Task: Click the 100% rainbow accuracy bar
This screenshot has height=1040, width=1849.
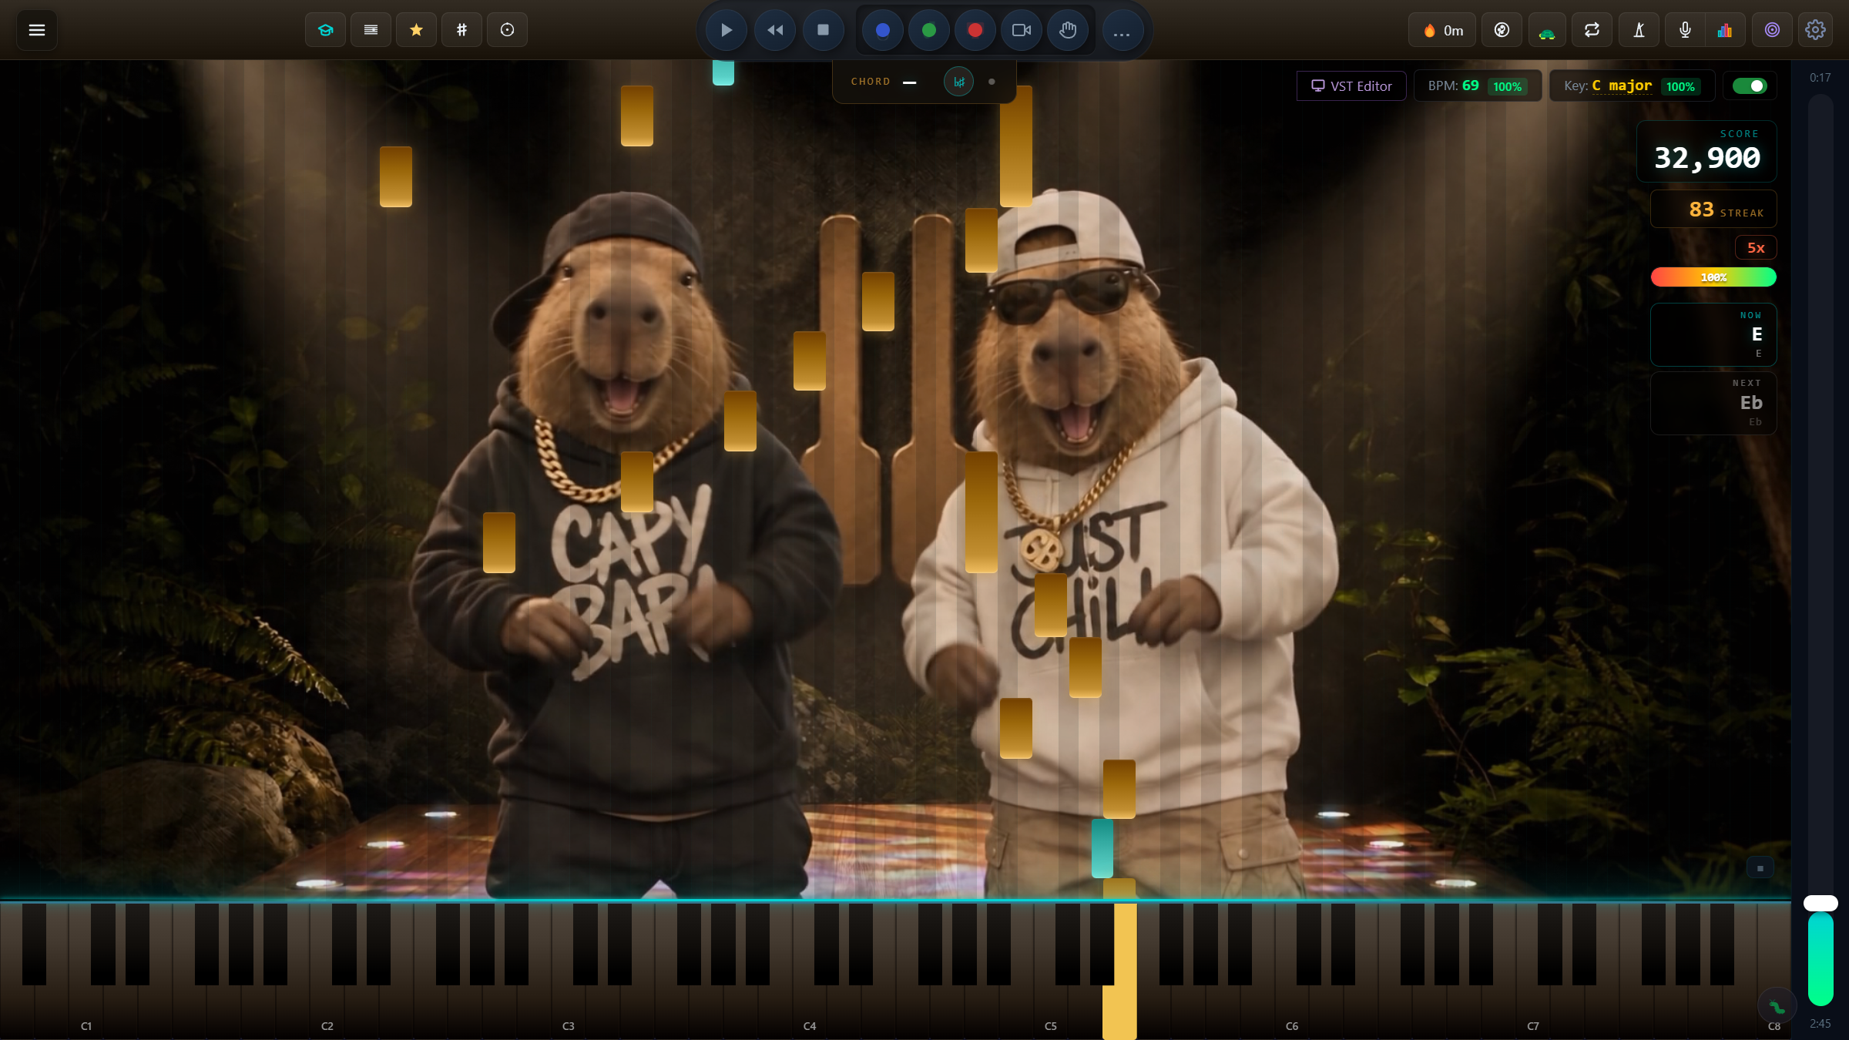Action: 1713,277
